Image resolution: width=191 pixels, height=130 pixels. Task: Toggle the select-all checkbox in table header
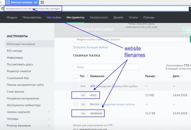75,76
